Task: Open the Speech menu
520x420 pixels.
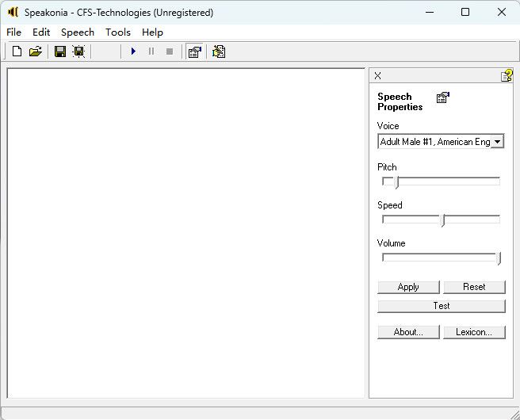Action: click(78, 32)
